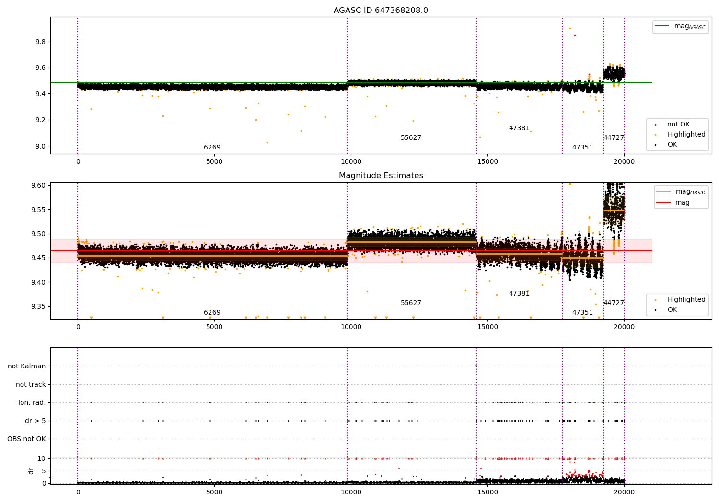719x503 pixels.
Task: Click OBSID label 55627 in the AGASC ID plot
Action: tap(411, 137)
